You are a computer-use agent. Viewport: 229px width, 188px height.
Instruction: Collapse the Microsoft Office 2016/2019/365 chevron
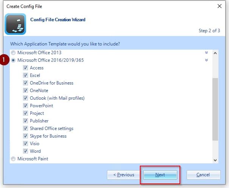pyautogui.click(x=206, y=60)
